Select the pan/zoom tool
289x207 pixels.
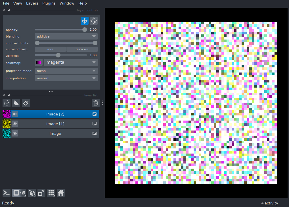pyautogui.click(x=84, y=20)
